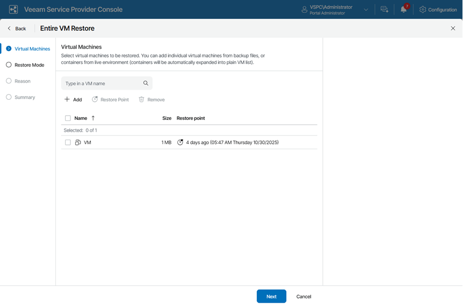The height and width of the screenshot is (307, 463).
Task: Toggle the select-all checkbox in table header
Action: pos(68,118)
